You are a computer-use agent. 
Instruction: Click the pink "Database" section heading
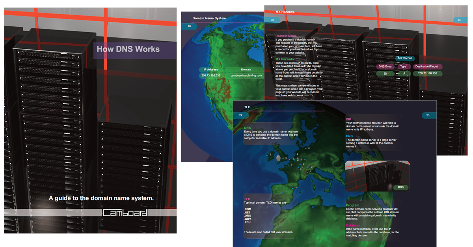click(354, 225)
